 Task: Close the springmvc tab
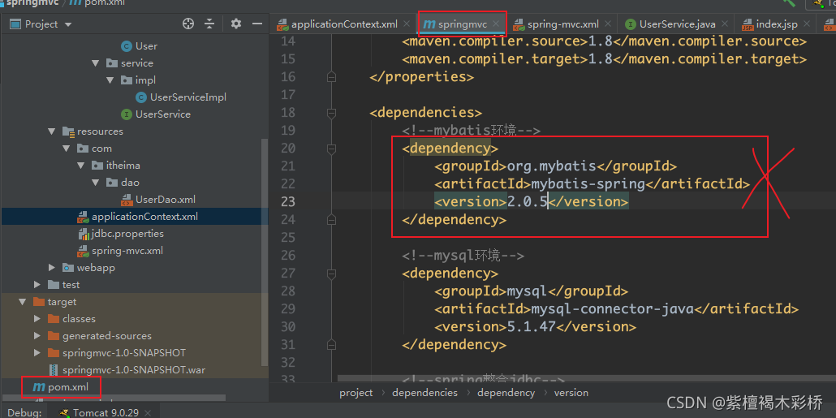[x=497, y=24]
